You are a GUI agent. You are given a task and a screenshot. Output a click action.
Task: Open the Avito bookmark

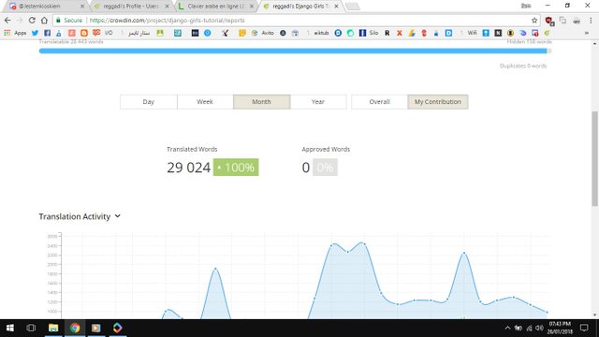264,33
